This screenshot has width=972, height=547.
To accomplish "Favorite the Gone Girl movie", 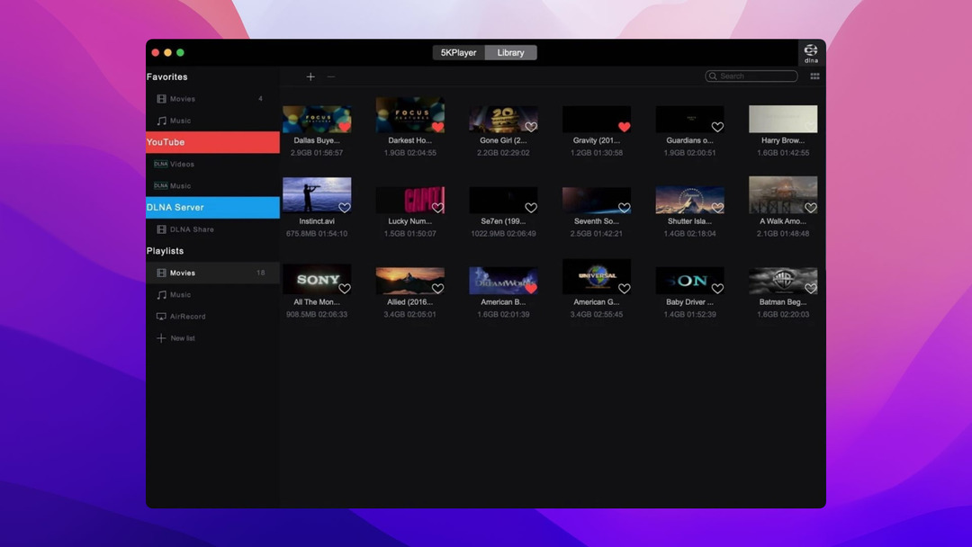I will [x=531, y=127].
